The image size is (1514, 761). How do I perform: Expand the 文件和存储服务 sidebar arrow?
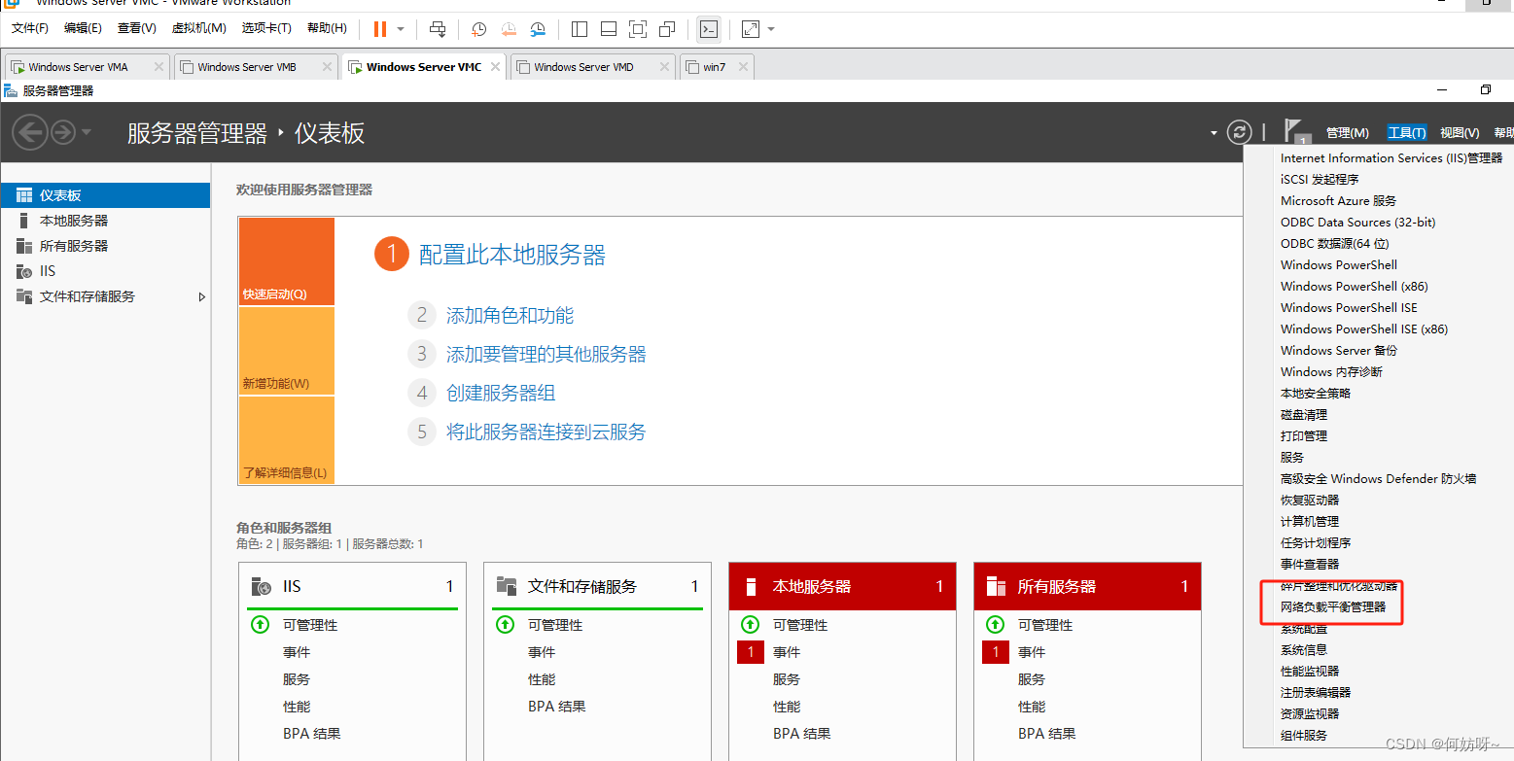[202, 296]
